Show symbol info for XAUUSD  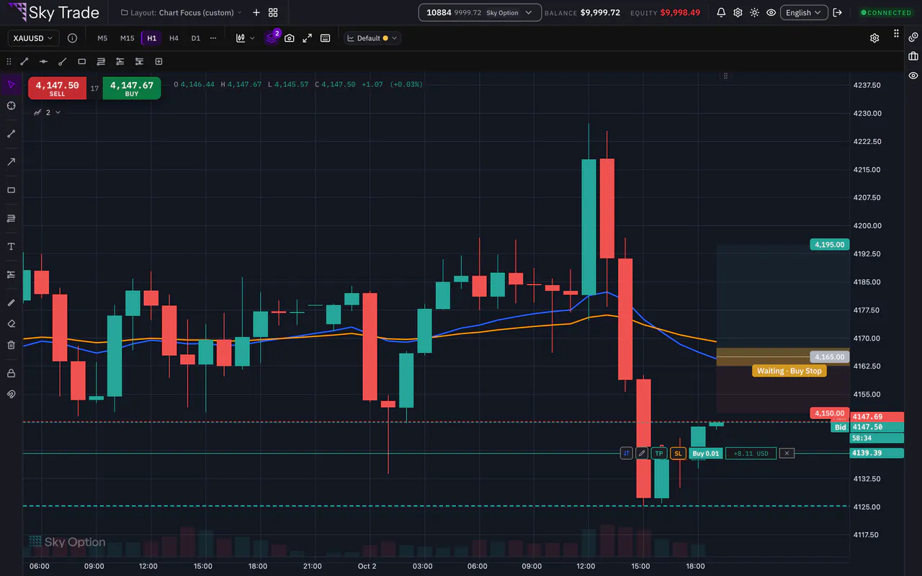72,38
